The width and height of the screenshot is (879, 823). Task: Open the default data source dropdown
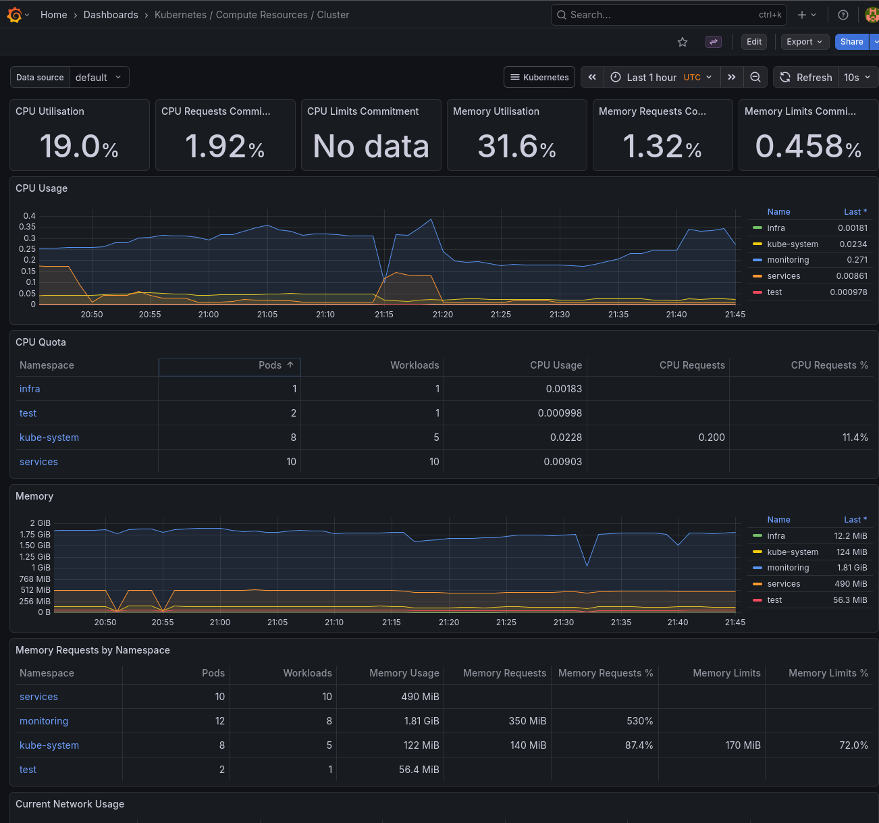pyautogui.click(x=99, y=77)
